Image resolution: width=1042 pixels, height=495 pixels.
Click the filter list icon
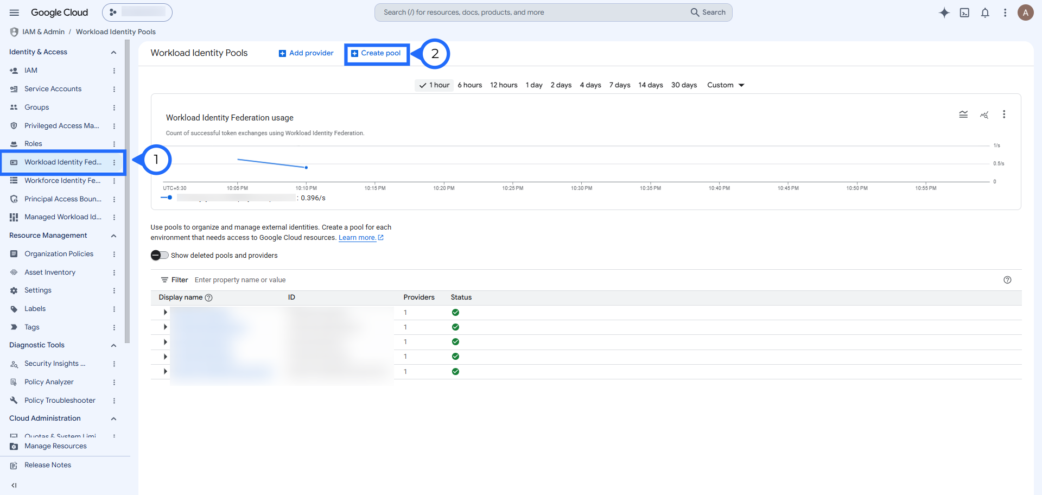point(164,280)
